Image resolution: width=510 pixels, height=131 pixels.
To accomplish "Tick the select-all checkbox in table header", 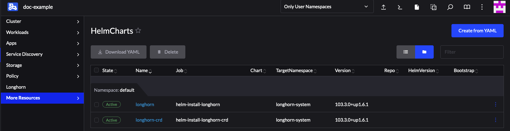I will [97, 70].
